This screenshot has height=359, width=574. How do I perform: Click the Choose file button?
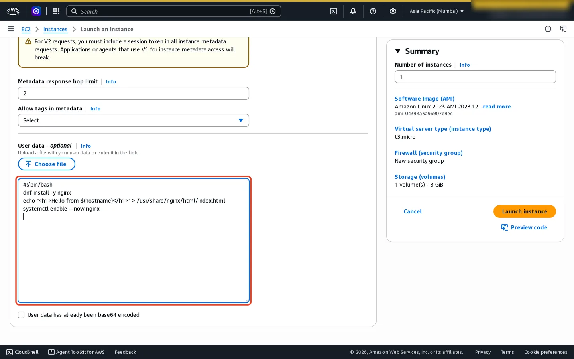pyautogui.click(x=47, y=164)
